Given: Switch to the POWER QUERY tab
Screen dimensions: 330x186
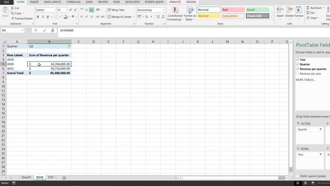Looking at the screenshot, I should pyautogui.click(x=154, y=2).
